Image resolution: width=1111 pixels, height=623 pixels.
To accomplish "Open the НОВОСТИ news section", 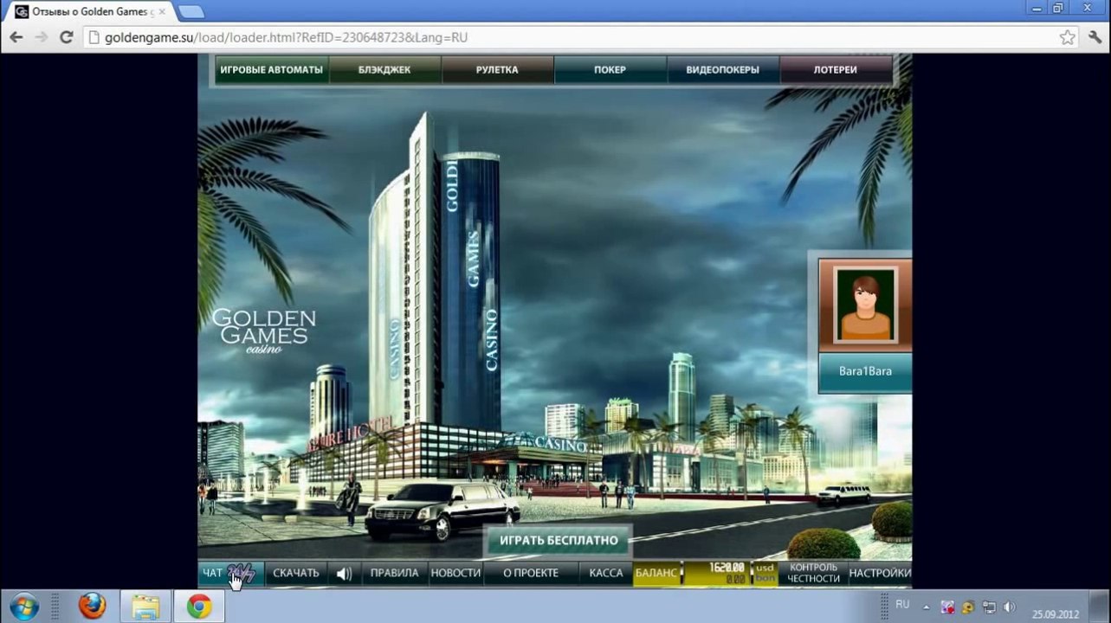I will point(455,573).
